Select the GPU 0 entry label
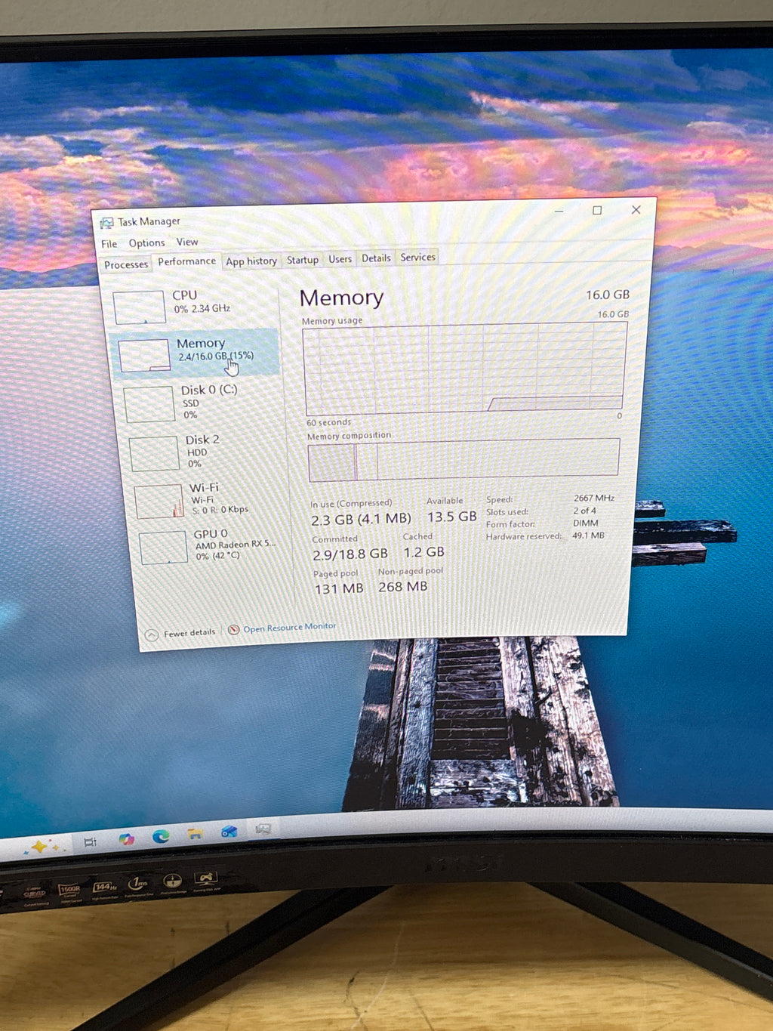 (x=211, y=534)
